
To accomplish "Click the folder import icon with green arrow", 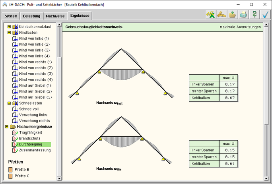I will pos(233,15).
